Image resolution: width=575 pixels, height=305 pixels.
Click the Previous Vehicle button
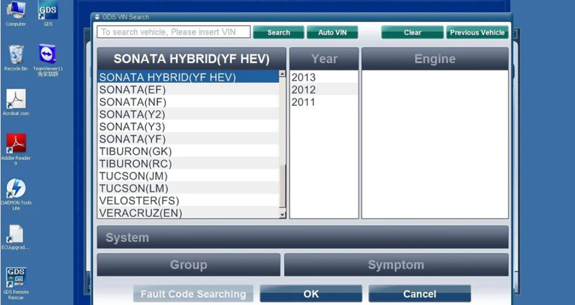tap(478, 32)
